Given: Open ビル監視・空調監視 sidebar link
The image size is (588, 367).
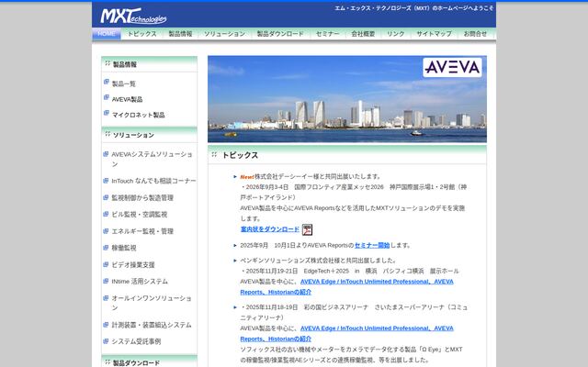Looking at the screenshot, I should pyautogui.click(x=140, y=214).
